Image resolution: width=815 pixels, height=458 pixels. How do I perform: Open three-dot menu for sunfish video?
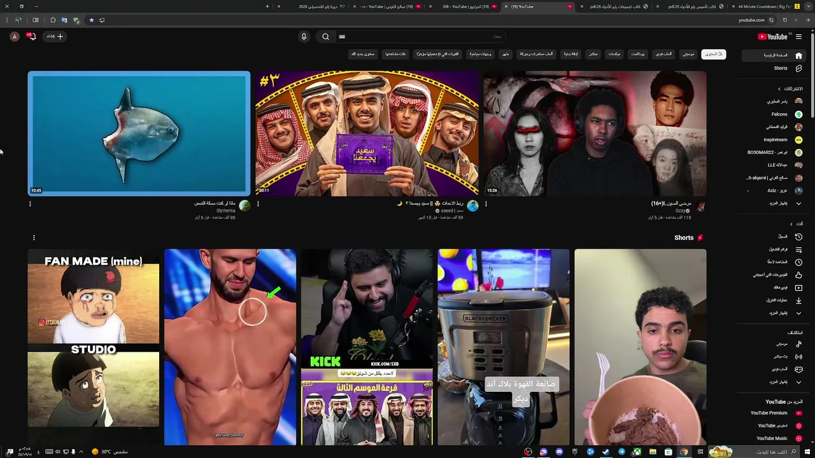tap(30, 204)
